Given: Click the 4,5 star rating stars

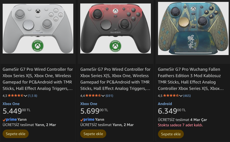Looking at the screenshot, I should (x=171, y=95).
